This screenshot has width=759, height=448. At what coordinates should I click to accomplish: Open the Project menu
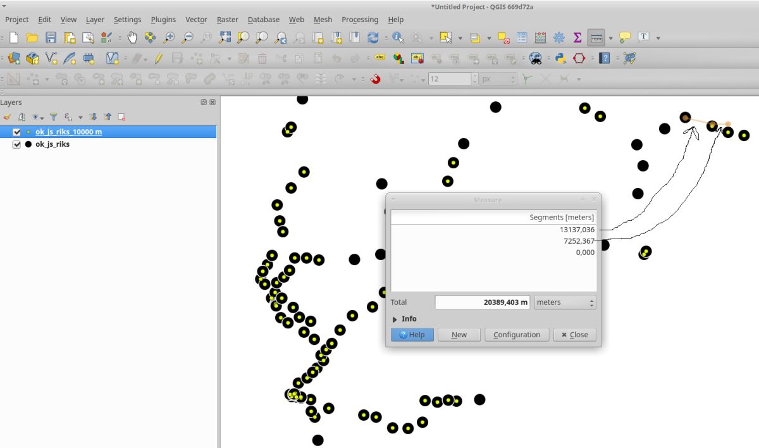[17, 20]
